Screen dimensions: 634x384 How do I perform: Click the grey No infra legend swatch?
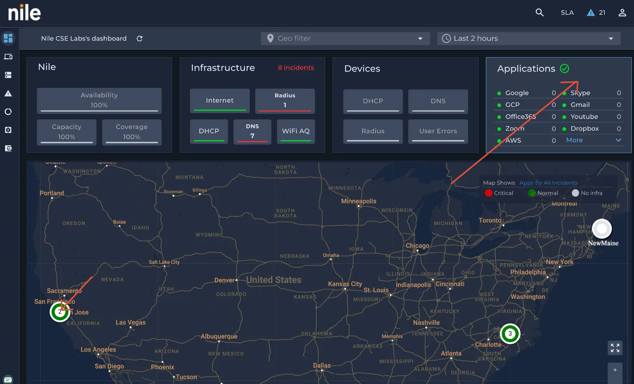click(575, 193)
